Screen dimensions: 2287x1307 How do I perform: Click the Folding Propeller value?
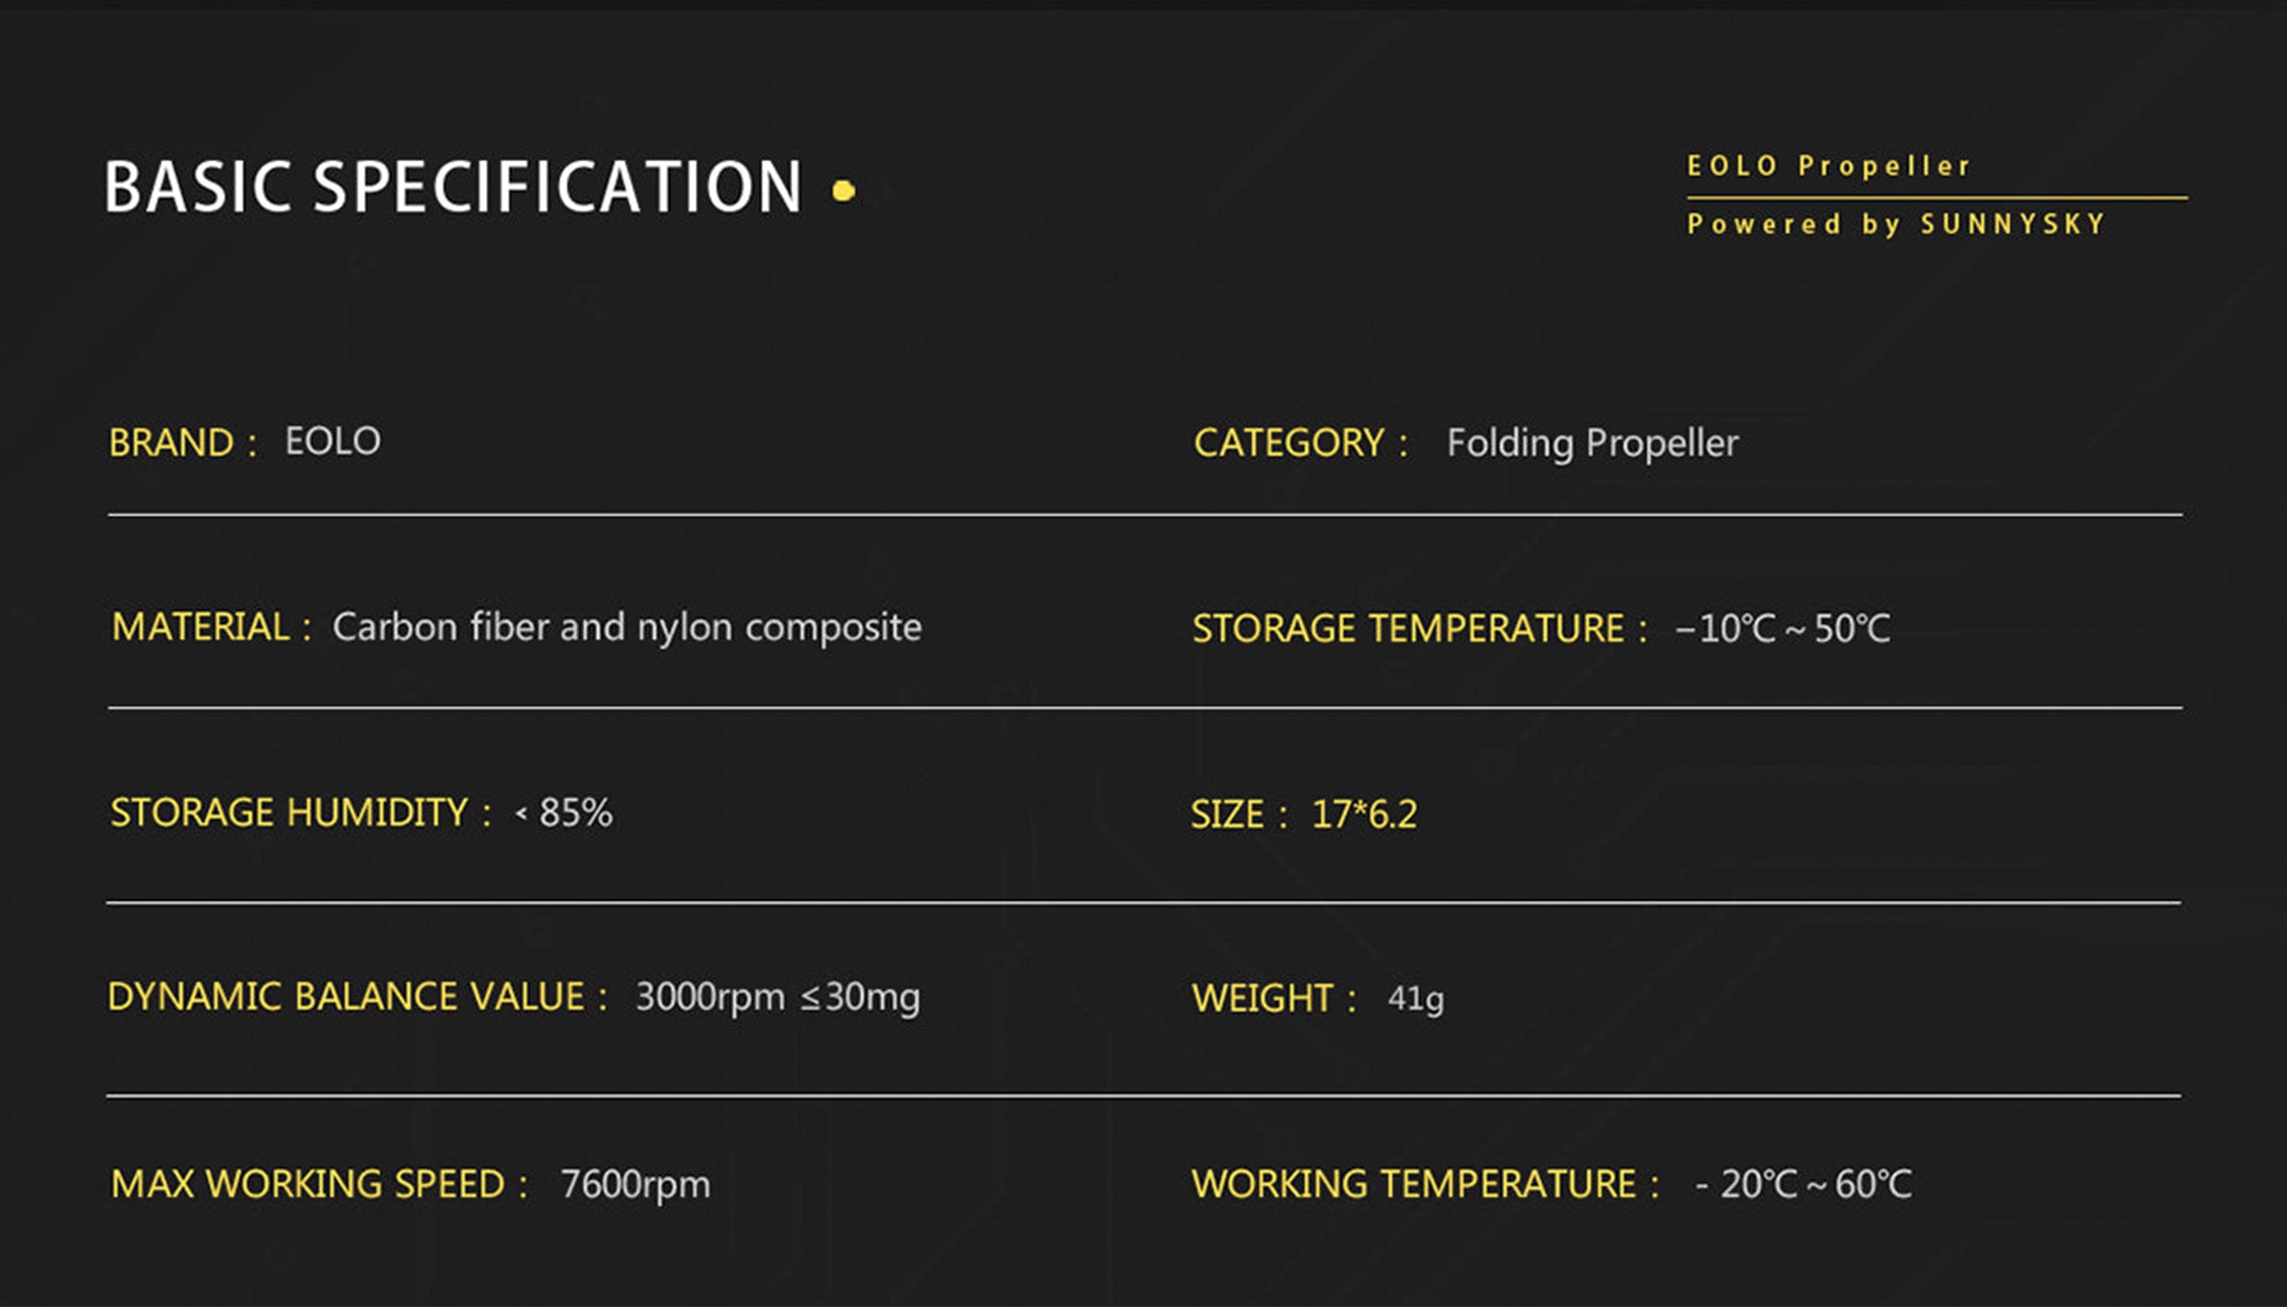tap(1592, 444)
